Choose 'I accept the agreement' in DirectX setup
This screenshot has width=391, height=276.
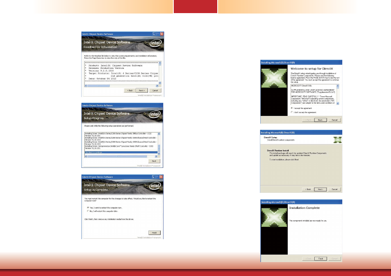pyautogui.click(x=291, y=108)
